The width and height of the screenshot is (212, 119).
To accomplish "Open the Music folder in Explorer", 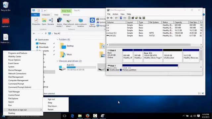I will click(x=66, y=55).
